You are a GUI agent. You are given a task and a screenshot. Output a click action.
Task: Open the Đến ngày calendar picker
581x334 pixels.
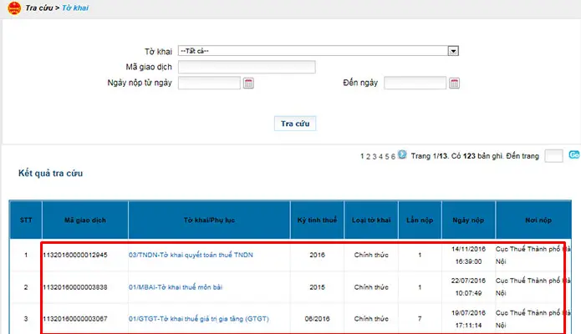pyautogui.click(x=454, y=83)
